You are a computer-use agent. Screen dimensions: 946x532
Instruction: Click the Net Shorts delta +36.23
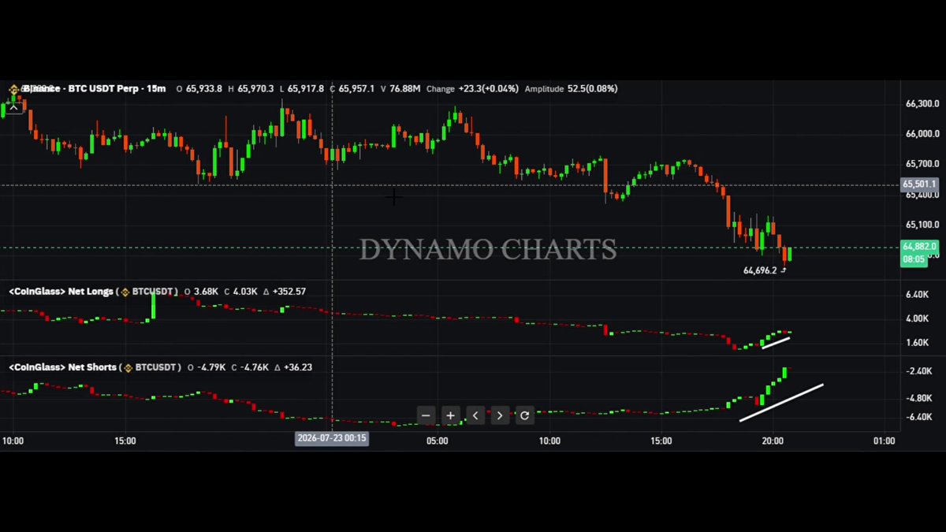(x=298, y=367)
